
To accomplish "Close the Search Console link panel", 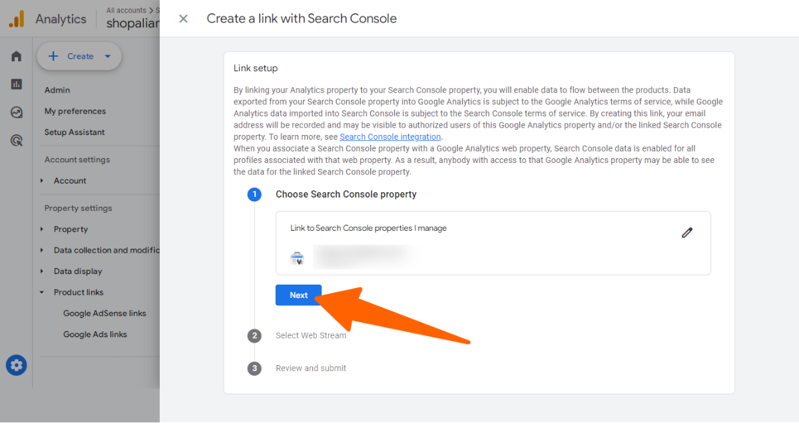I will point(183,19).
